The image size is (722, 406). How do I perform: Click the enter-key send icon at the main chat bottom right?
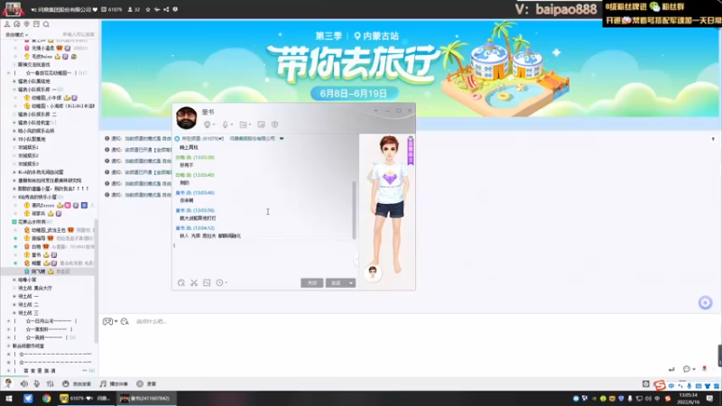click(671, 369)
